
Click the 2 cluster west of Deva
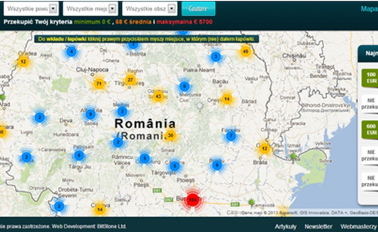[x=39, y=118]
